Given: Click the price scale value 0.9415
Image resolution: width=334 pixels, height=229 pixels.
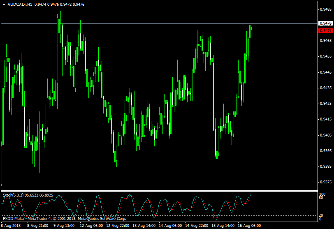Looking at the screenshot, I should (x=326, y=119).
